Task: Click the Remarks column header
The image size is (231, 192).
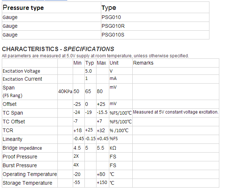Action: pos(143,63)
